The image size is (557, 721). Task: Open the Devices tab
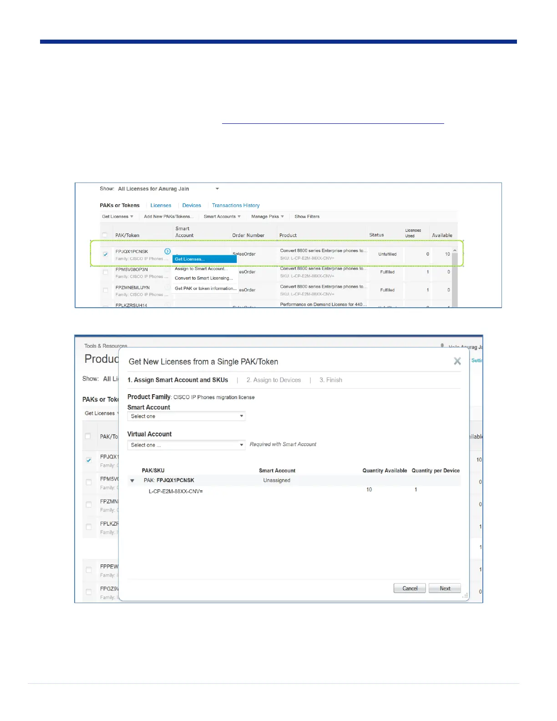tap(192, 205)
